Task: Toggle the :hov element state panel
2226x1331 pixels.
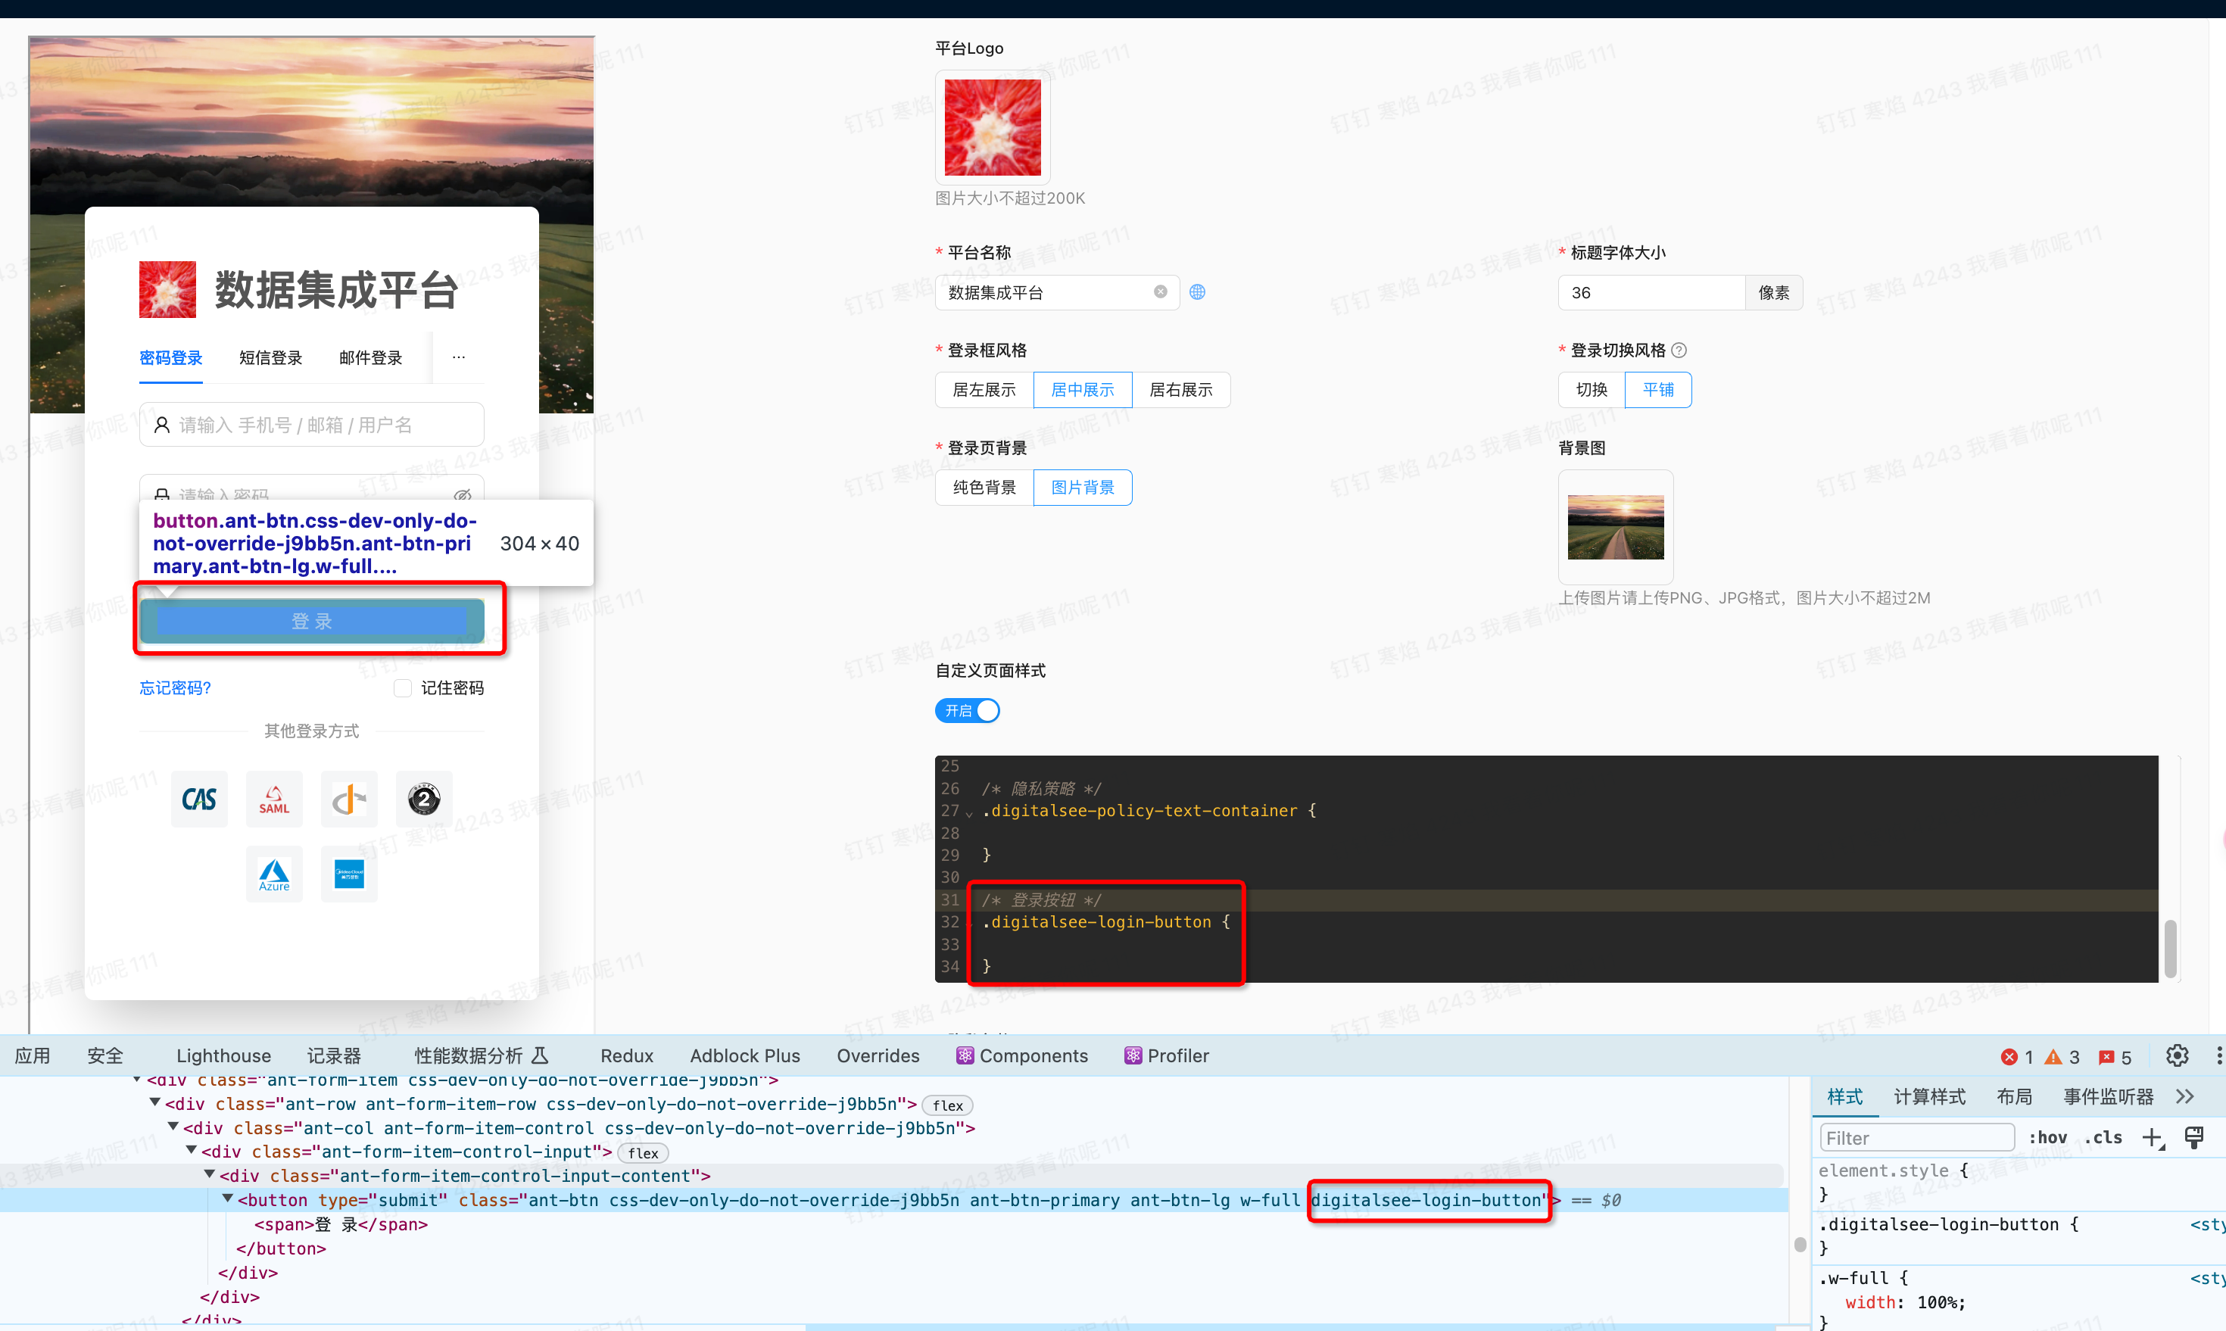Action: click(x=2047, y=1138)
